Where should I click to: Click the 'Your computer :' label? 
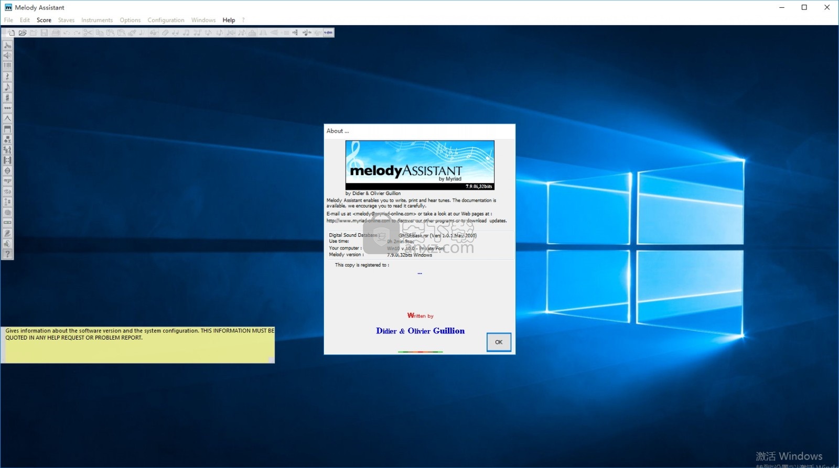click(x=345, y=248)
